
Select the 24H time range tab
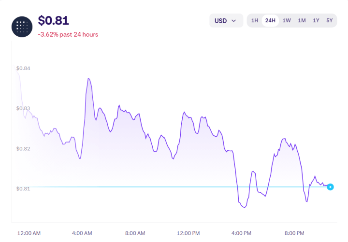(270, 21)
